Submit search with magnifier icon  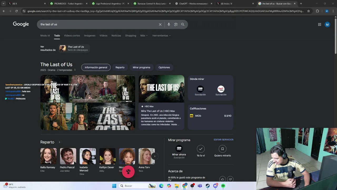[x=183, y=24]
